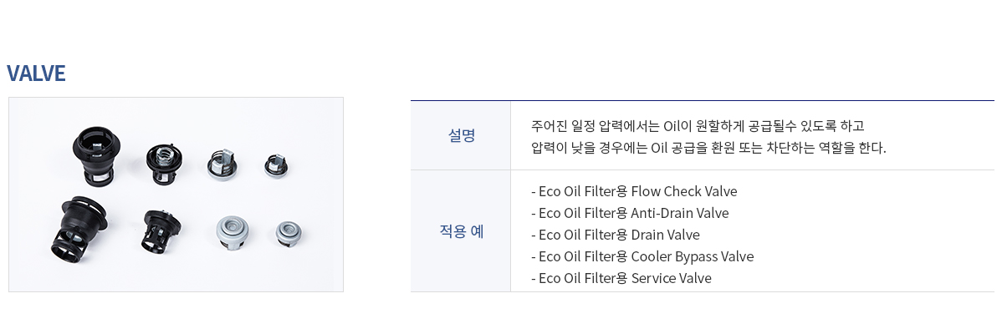The image size is (1002, 334).
Task: Select the smallest gray spring valve, top row
Action: coord(276,164)
